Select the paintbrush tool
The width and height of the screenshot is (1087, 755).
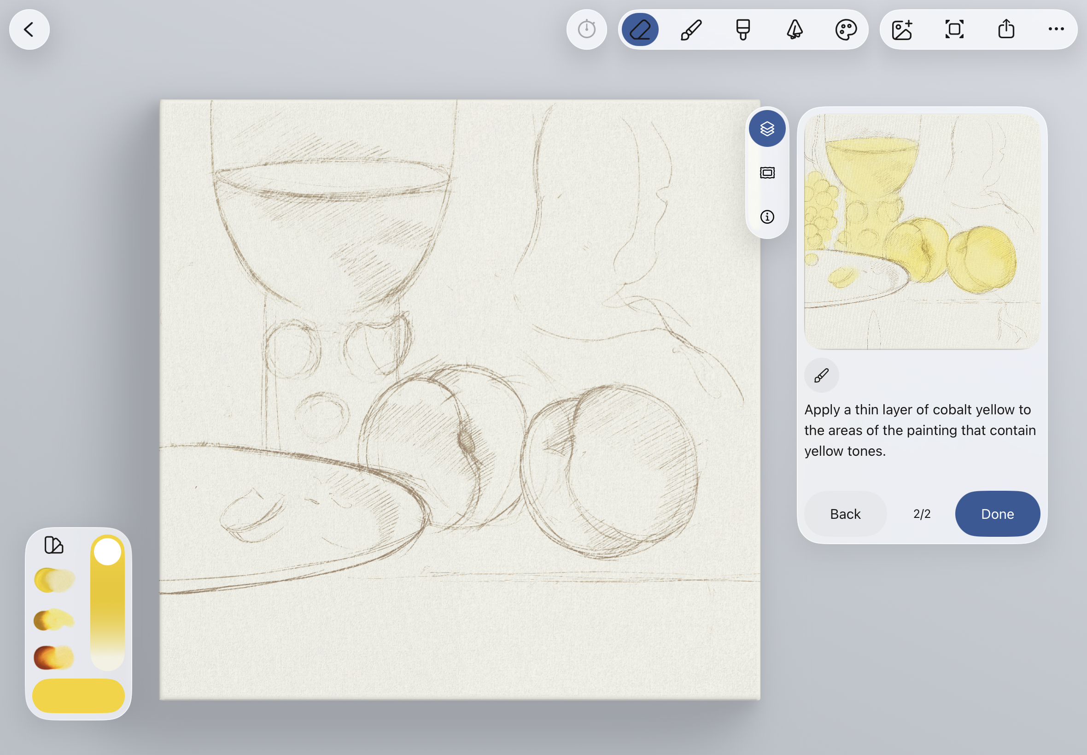(x=691, y=30)
